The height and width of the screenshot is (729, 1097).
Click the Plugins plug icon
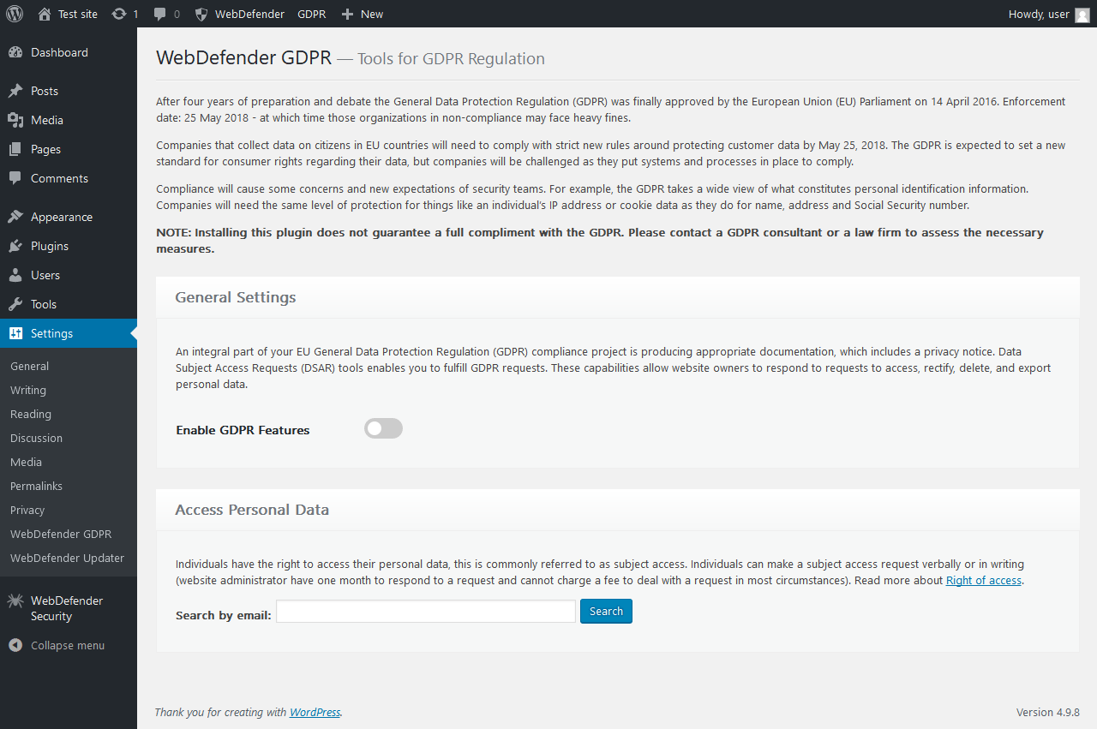coord(15,246)
